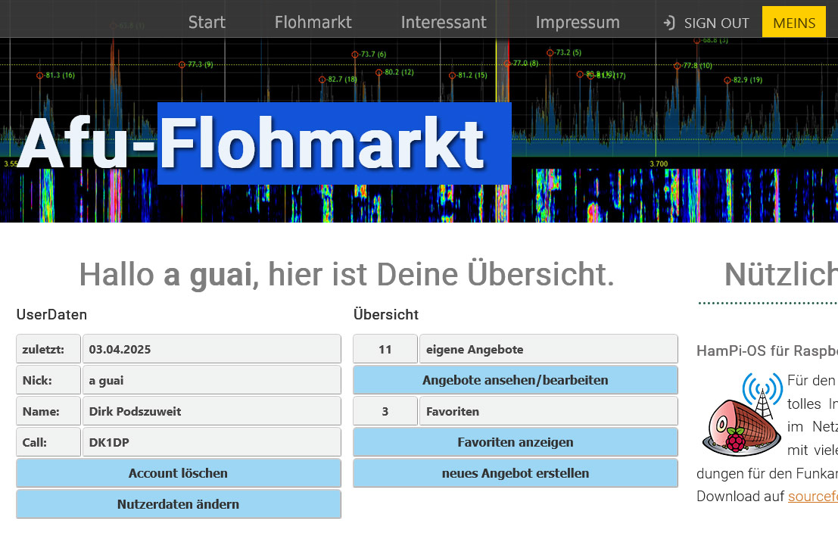Click the -73.7 (6) spectrum peak marker
This screenshot has width=838, height=539.
tap(369, 54)
